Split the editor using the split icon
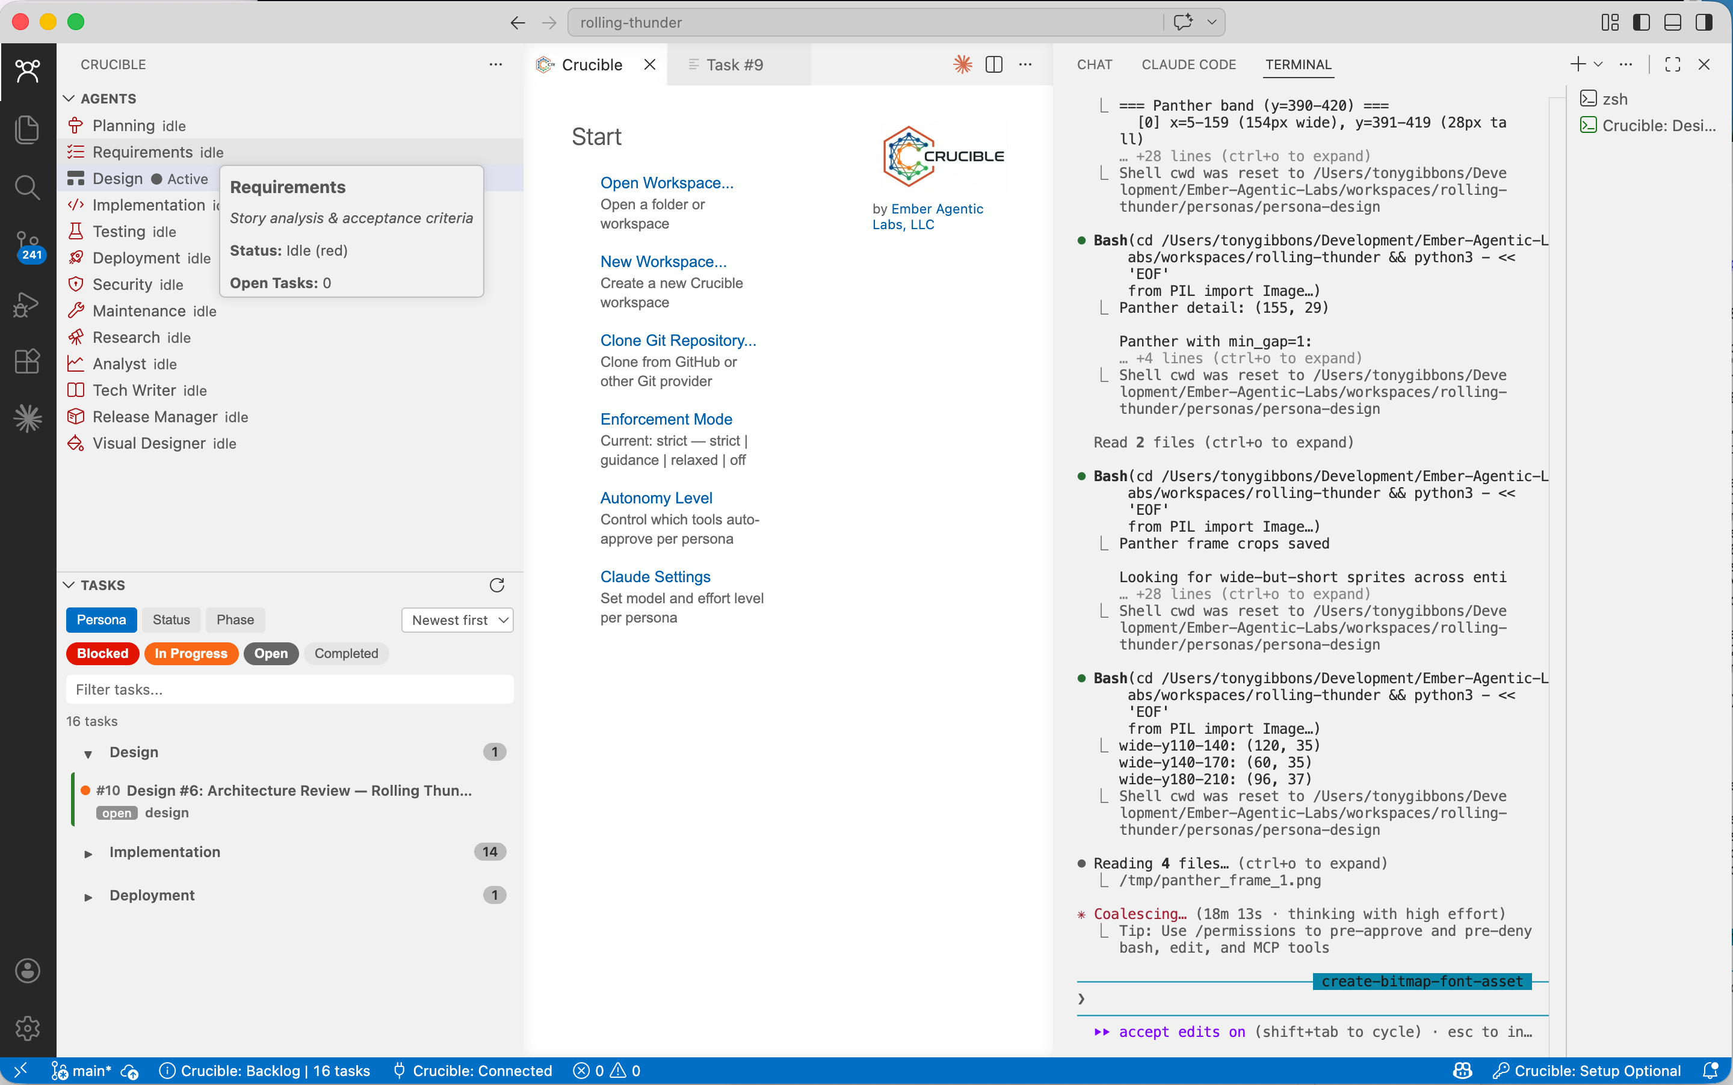This screenshot has height=1085, width=1733. tap(993, 64)
